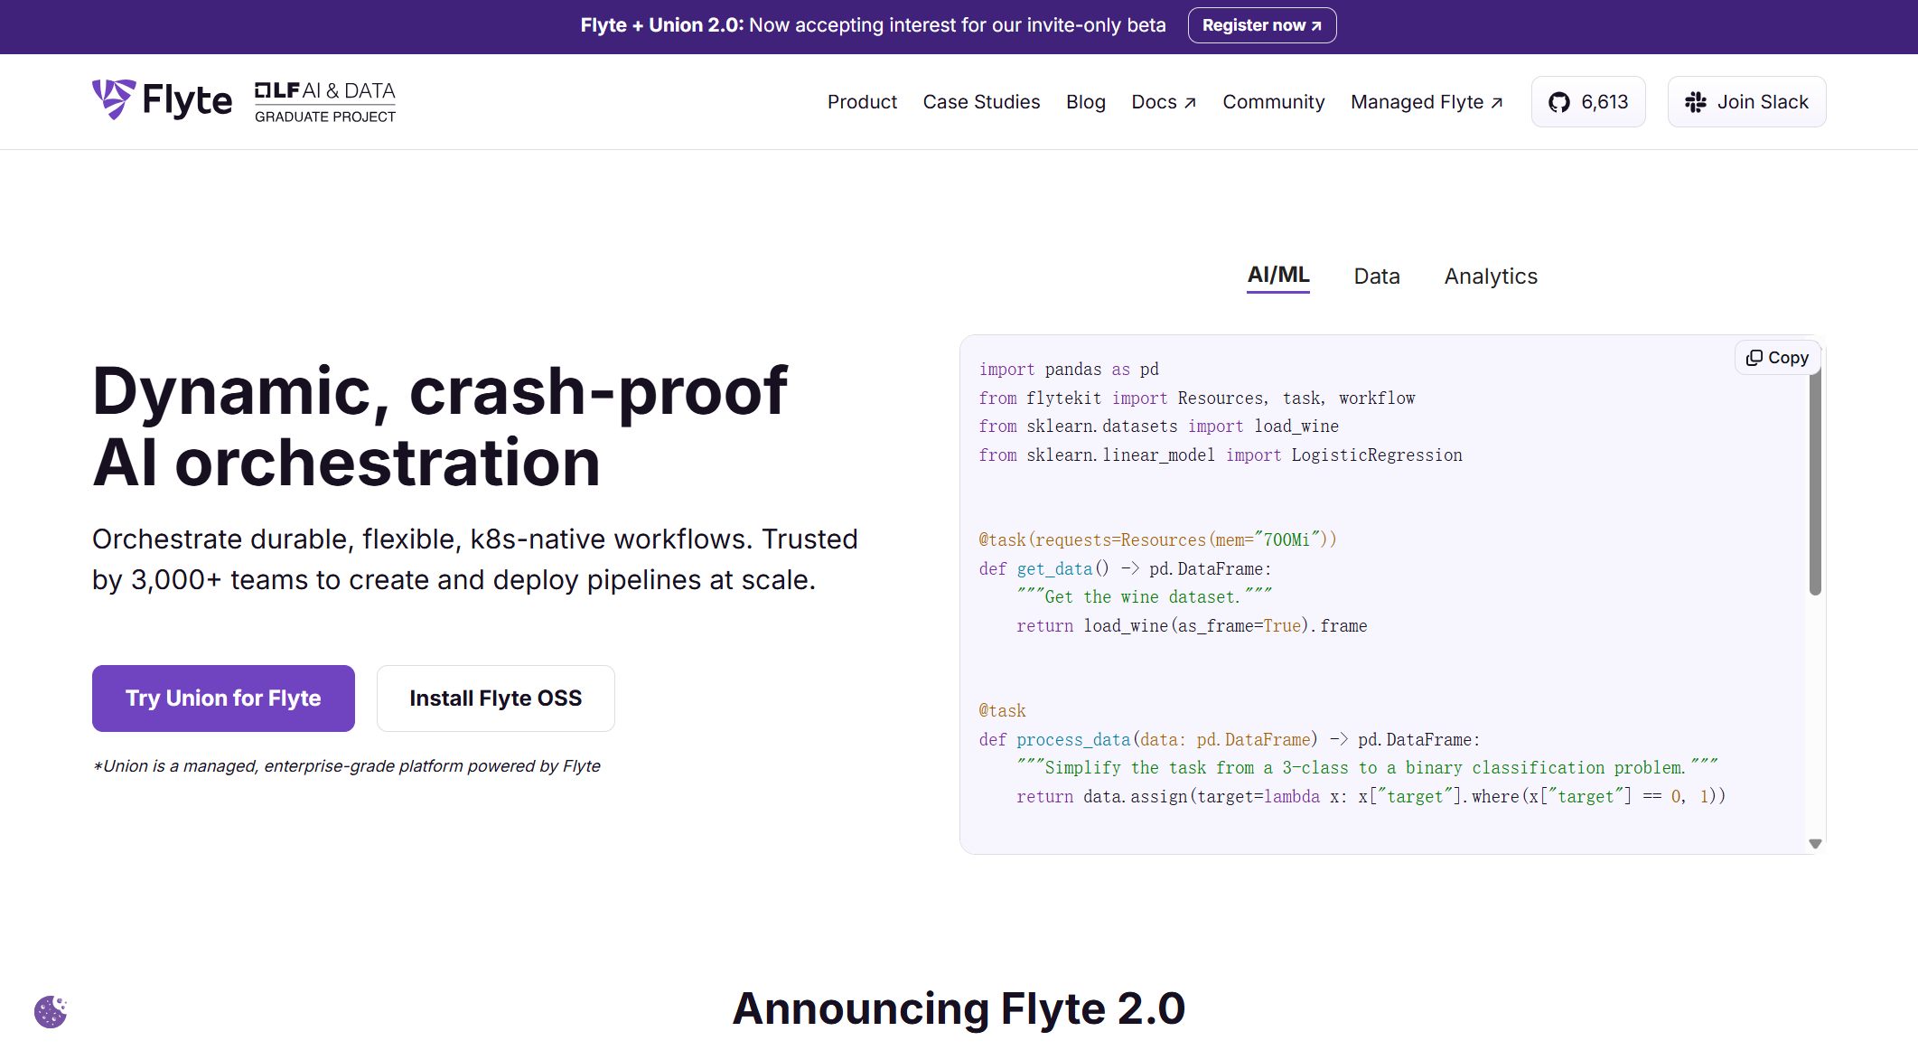Switch to the Analytics code tab
This screenshot has width=1918, height=1050.
1491,276
